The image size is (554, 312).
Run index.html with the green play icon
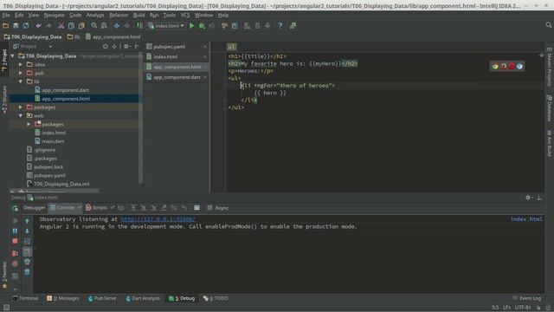(x=191, y=26)
